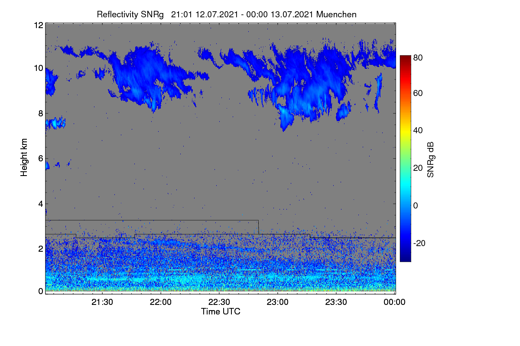Click the height tick label 10
The height and width of the screenshot is (346, 520).
[38, 68]
